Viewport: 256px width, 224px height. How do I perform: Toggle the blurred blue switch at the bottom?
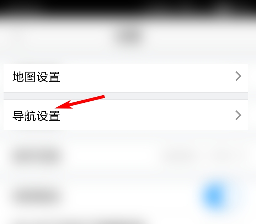tap(215, 196)
